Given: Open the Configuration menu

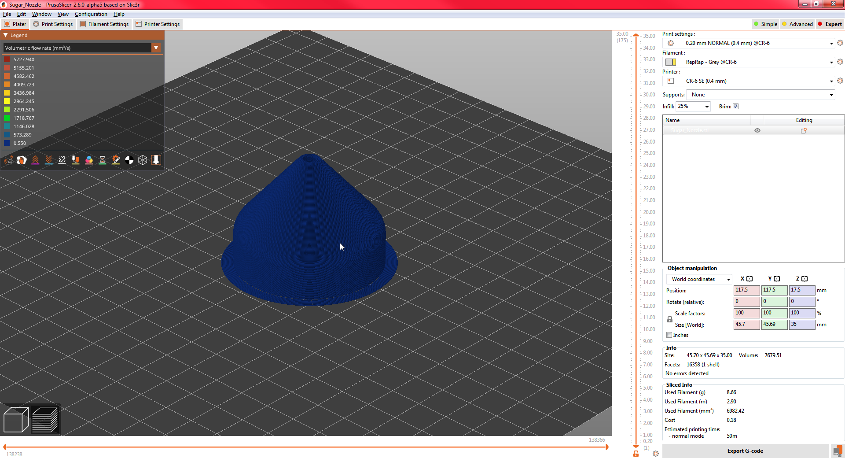Looking at the screenshot, I should click(91, 14).
